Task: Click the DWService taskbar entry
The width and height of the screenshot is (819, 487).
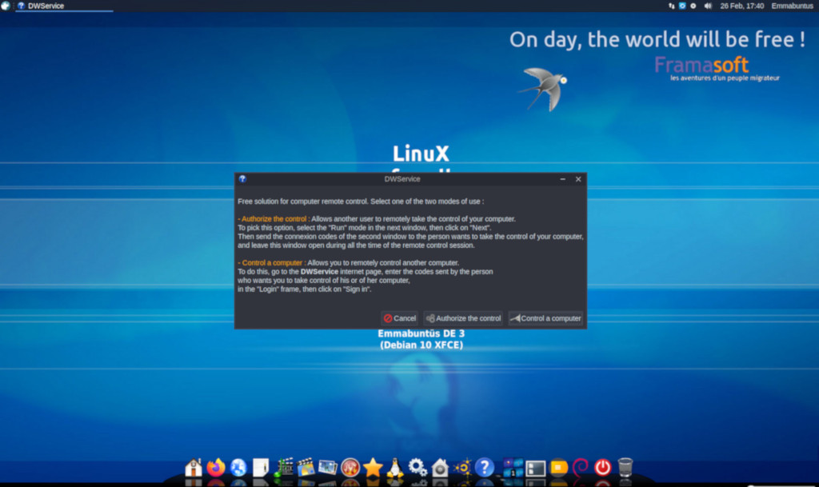Action: (64, 6)
